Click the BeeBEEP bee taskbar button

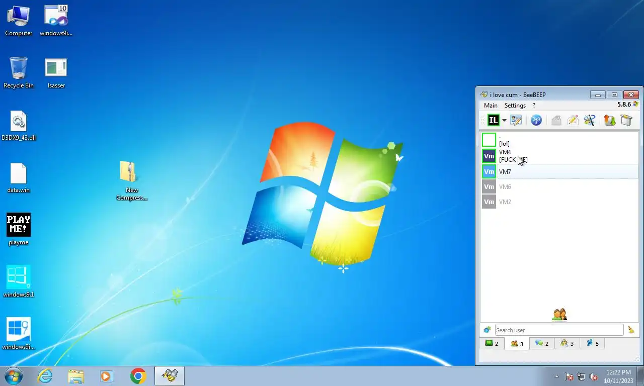click(x=170, y=376)
